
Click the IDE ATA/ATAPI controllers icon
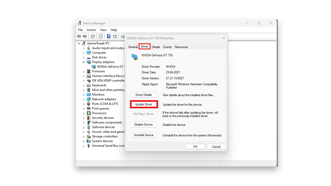click(89, 81)
